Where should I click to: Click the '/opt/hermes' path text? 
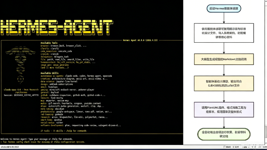click(21, 92)
